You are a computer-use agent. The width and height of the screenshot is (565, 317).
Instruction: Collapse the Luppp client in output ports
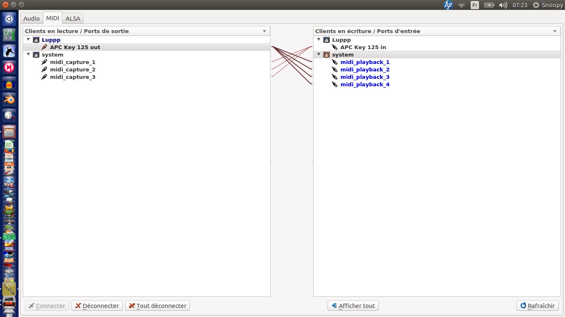(x=28, y=40)
